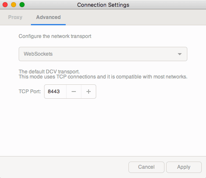The width and height of the screenshot is (206, 178).
Task: Expand the transport dropdown arrow
Action: [180, 54]
